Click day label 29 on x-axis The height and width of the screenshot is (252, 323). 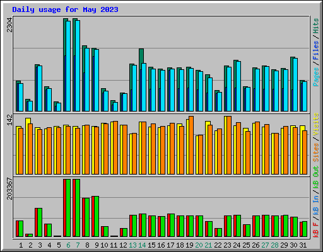[284, 245]
